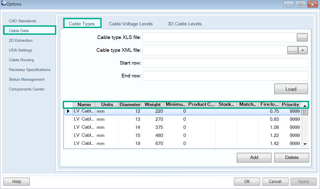This screenshot has width=320, height=189.
Task: Click the Apply button
Action: 304,181
